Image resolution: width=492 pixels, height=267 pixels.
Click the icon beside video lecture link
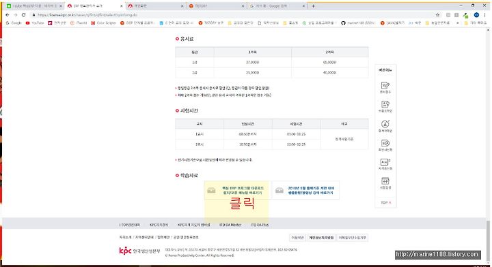pyautogui.click(x=279, y=190)
